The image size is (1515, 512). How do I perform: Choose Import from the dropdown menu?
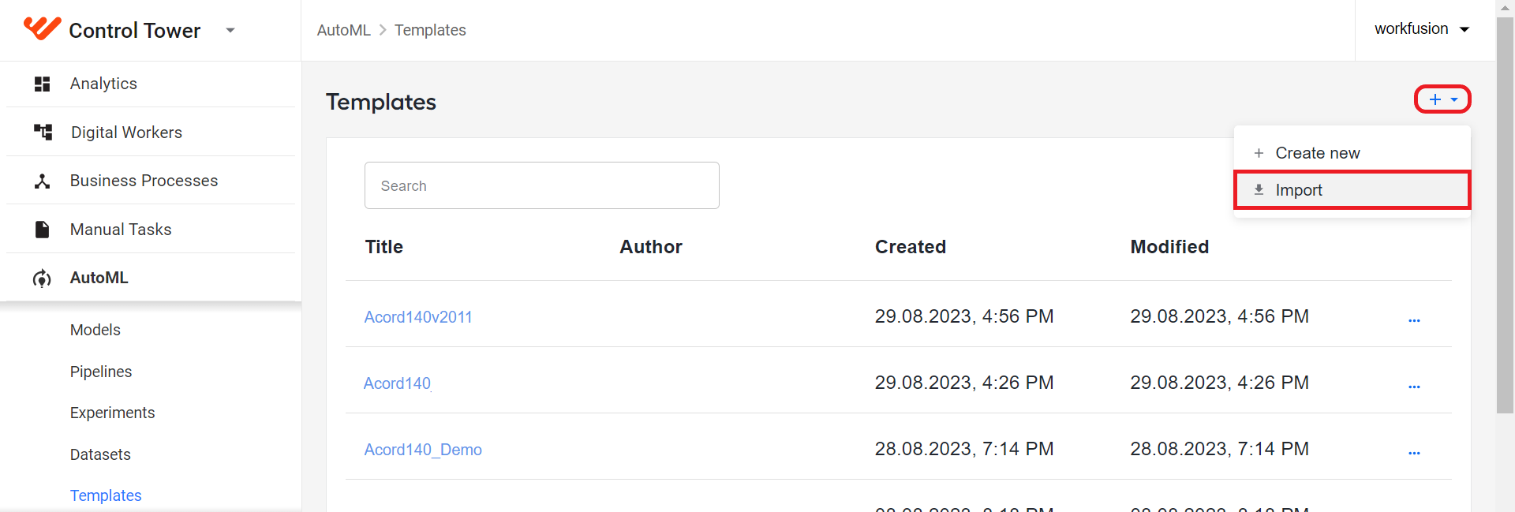[1352, 190]
